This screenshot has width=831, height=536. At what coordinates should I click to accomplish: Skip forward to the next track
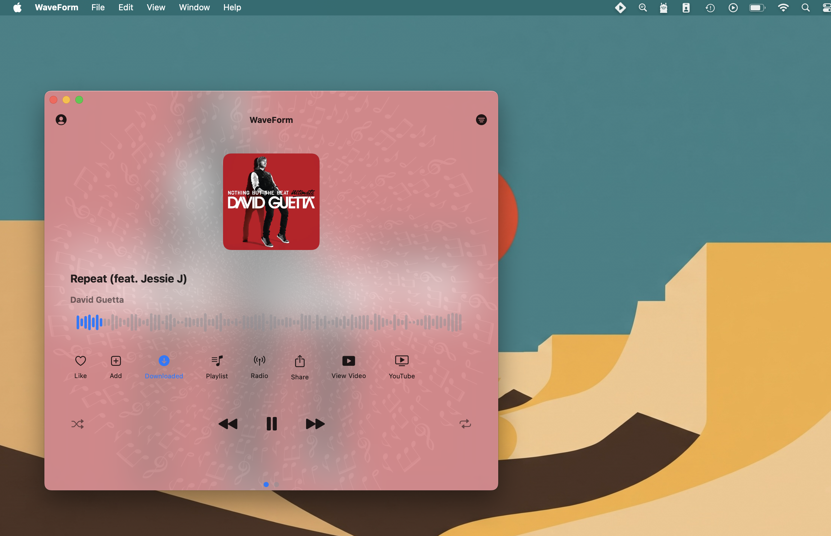coord(315,424)
